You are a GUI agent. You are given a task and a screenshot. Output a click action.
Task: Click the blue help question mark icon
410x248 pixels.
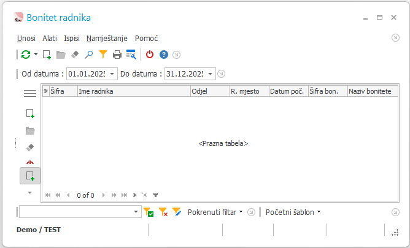[164, 54]
